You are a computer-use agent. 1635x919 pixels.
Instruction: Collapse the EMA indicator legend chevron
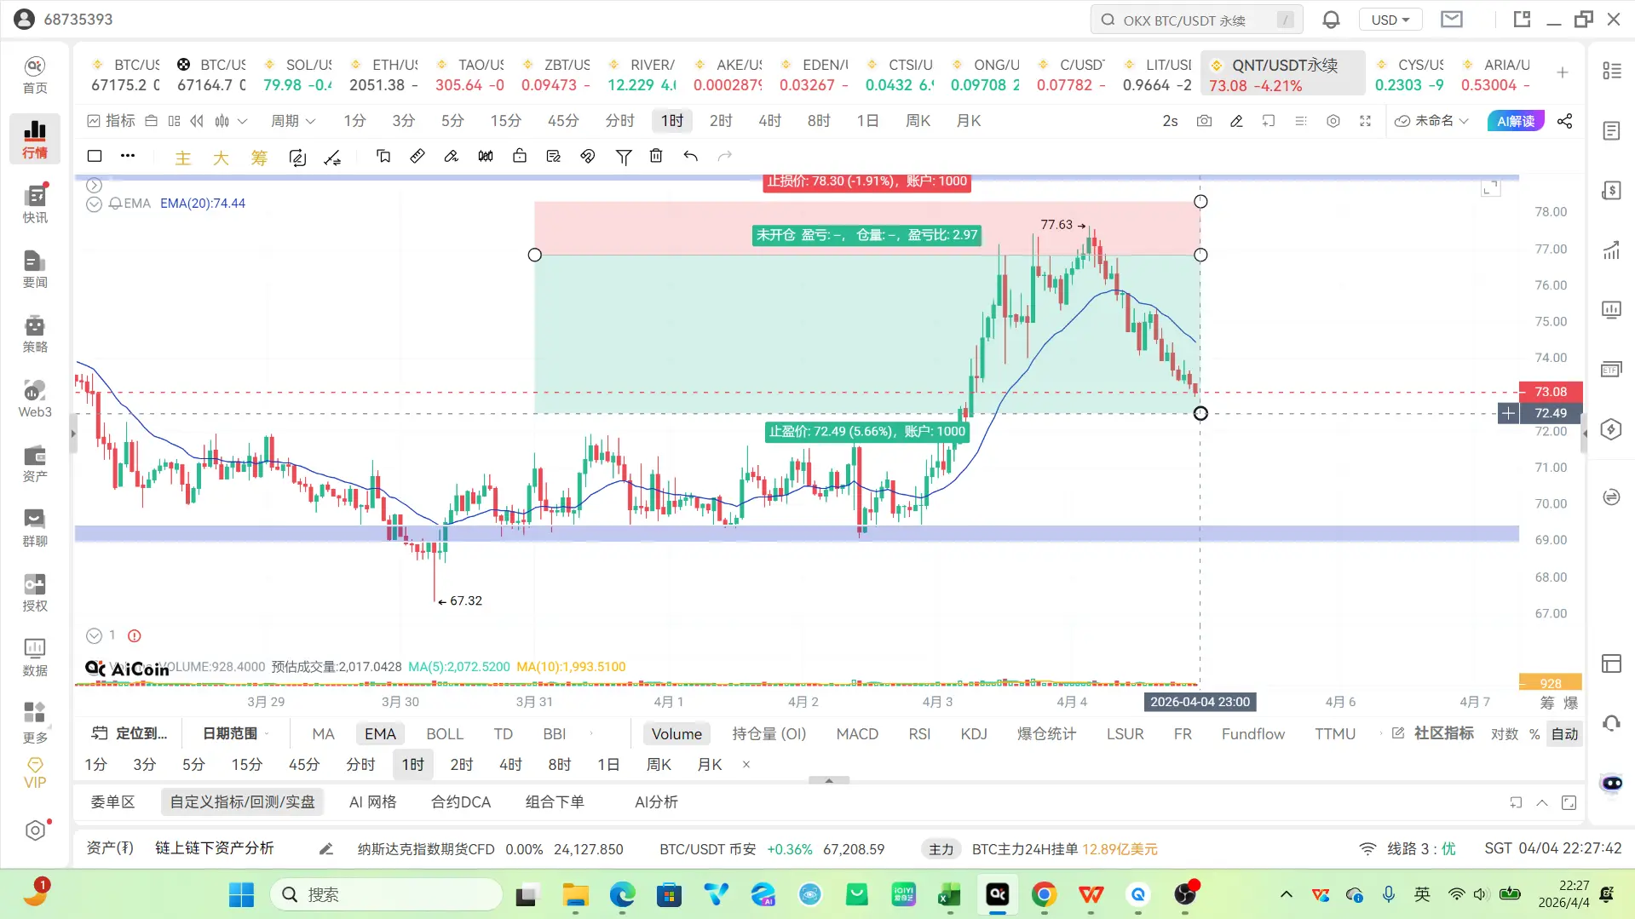95,204
